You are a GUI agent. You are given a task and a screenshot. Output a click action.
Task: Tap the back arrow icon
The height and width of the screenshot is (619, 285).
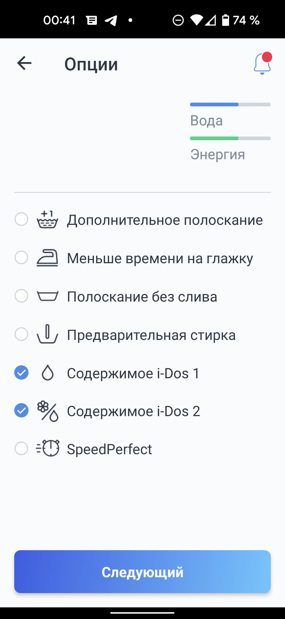tap(24, 63)
